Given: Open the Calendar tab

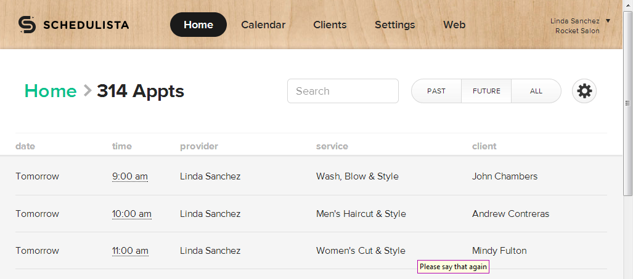Looking at the screenshot, I should (x=263, y=25).
